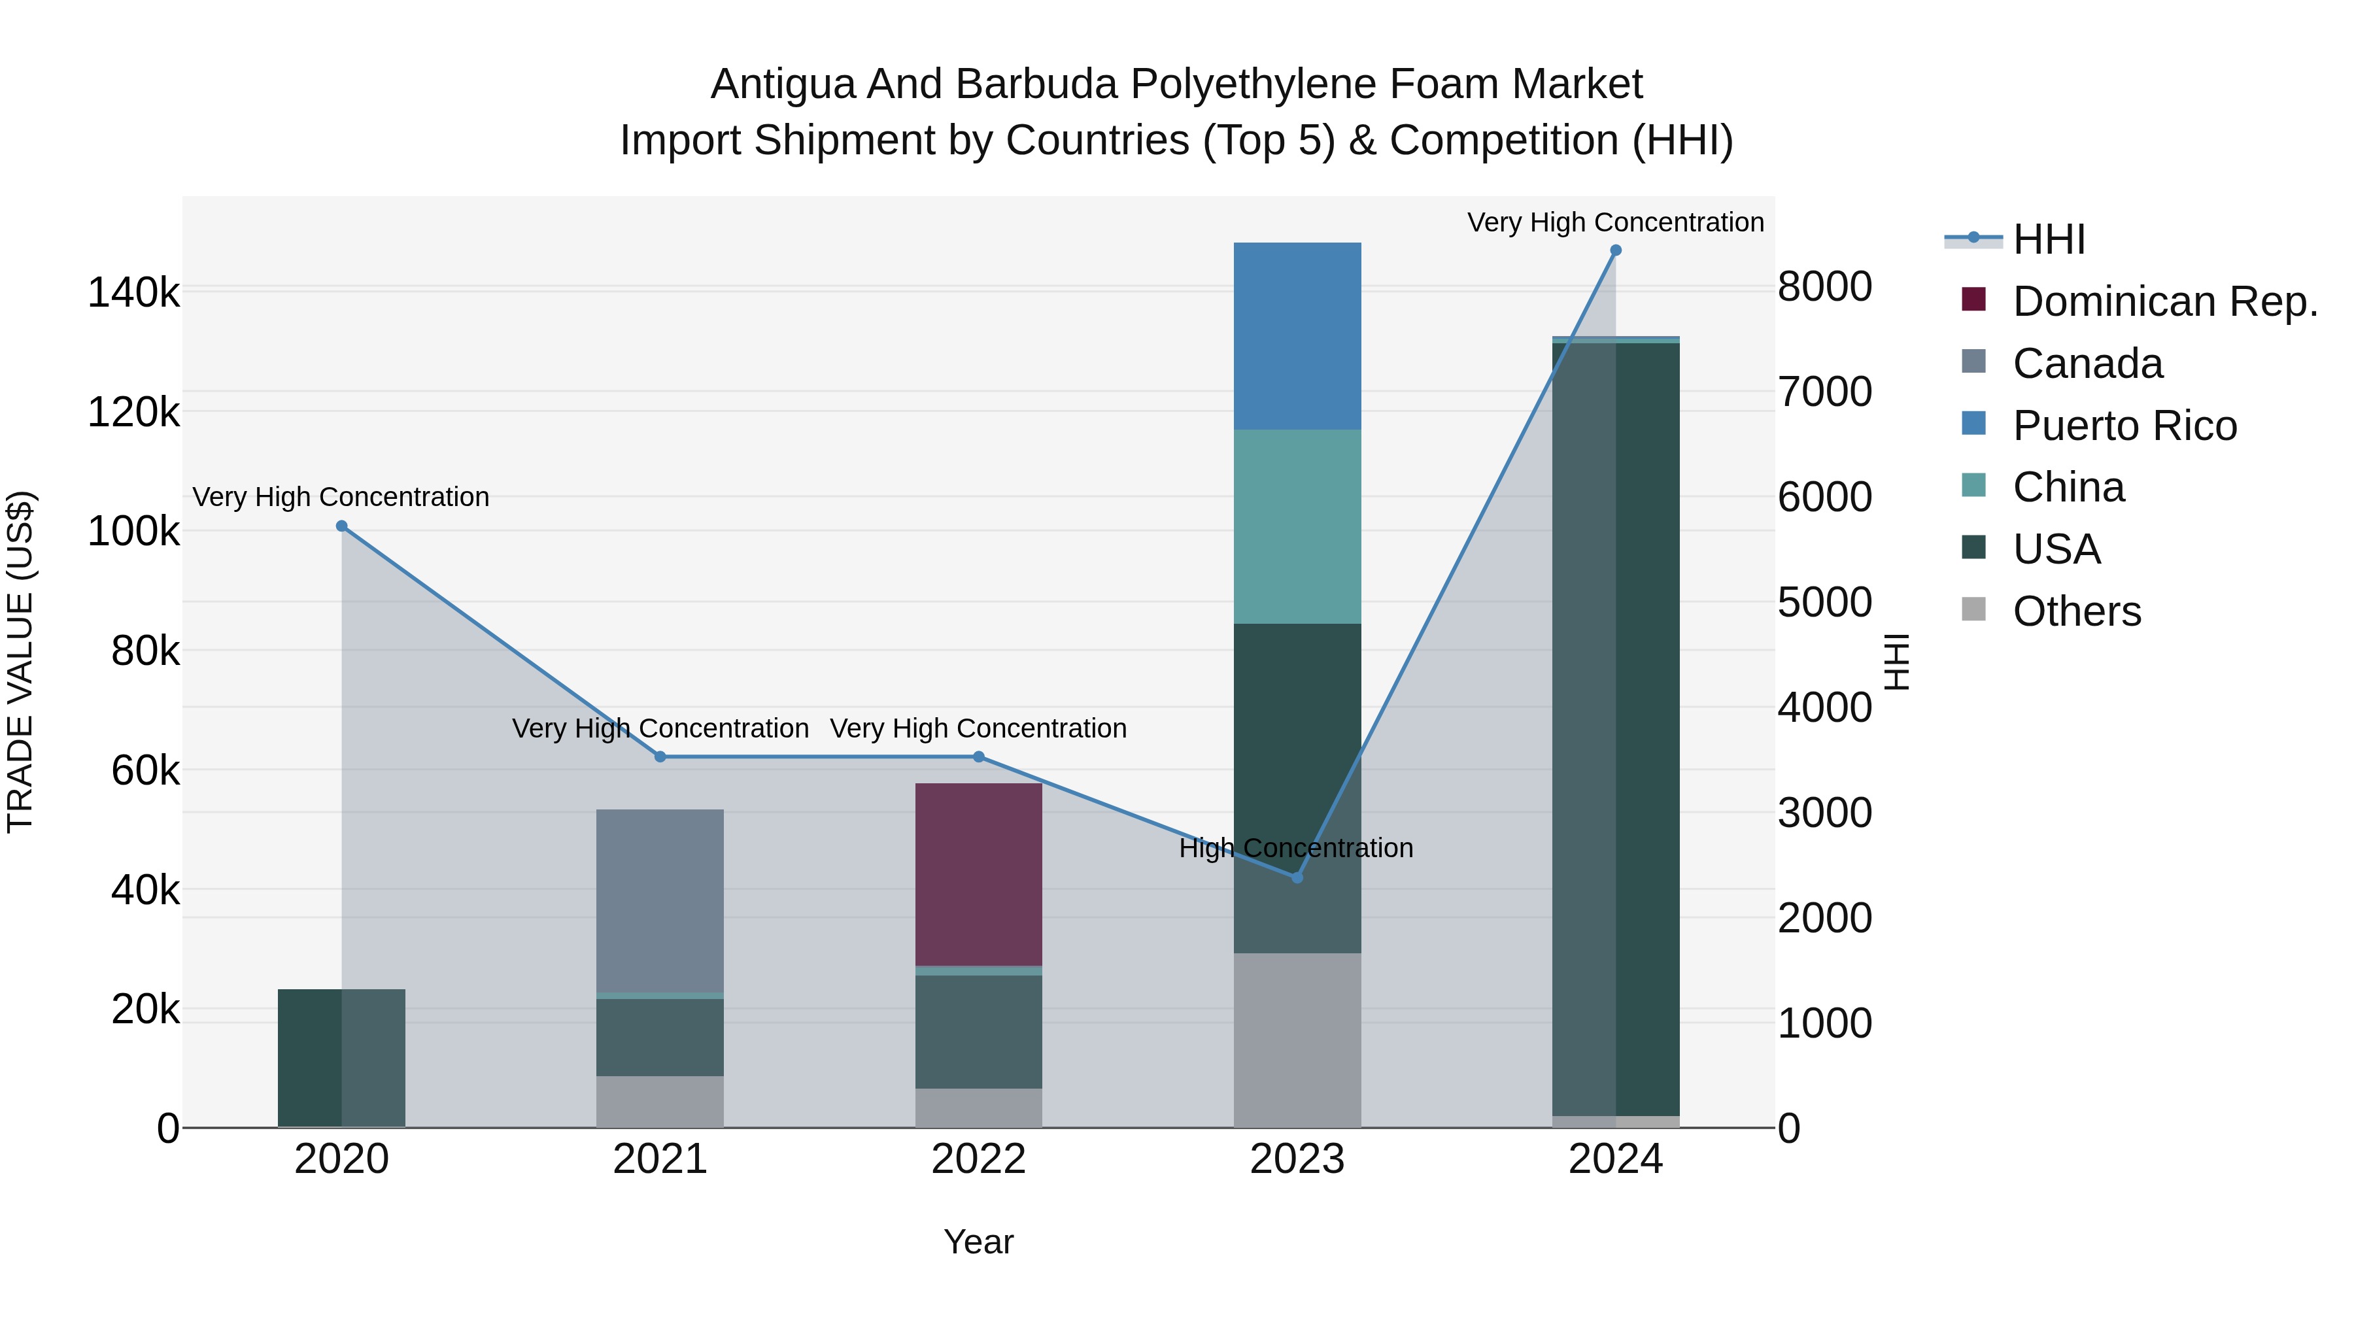Click the 5000 right axis tick label
Image resolution: width=2354 pixels, height=1324 pixels.
1825,602
